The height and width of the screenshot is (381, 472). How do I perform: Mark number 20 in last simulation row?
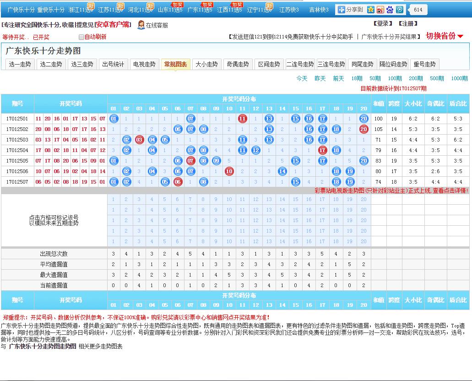tap(363, 241)
